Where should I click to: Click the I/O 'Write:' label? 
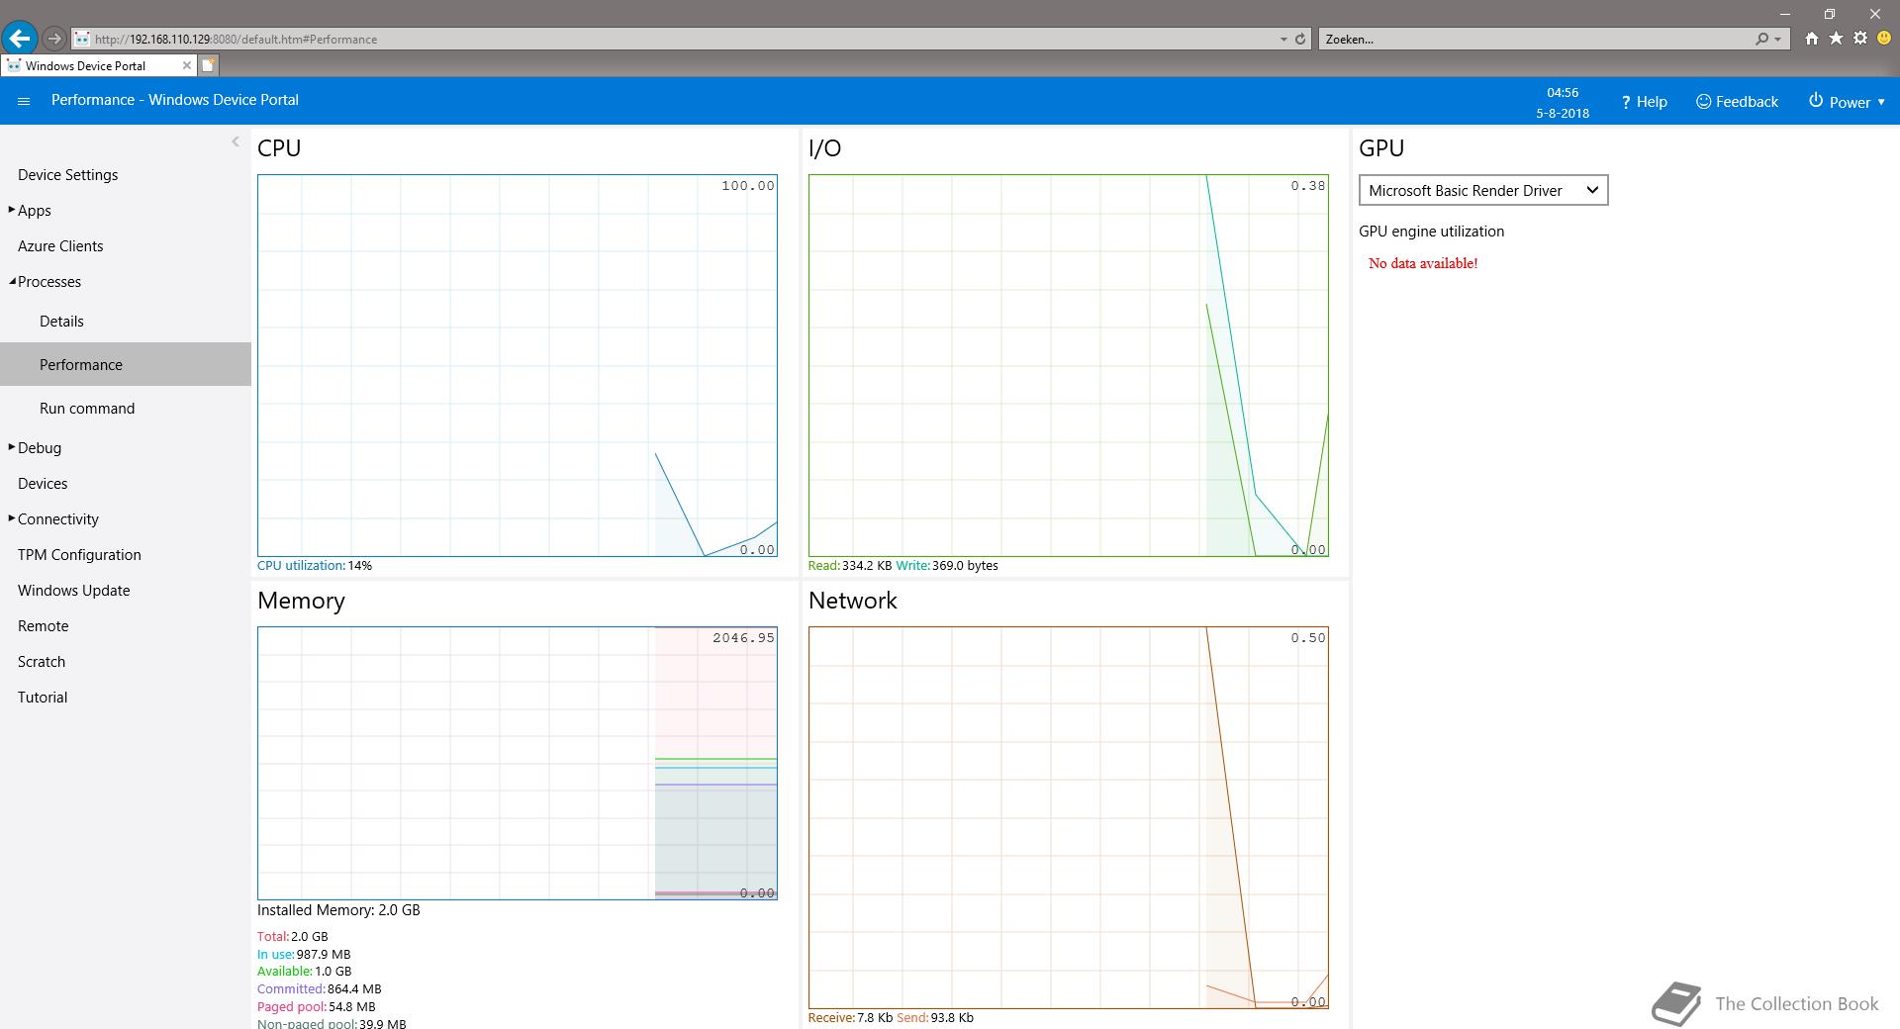(912, 566)
